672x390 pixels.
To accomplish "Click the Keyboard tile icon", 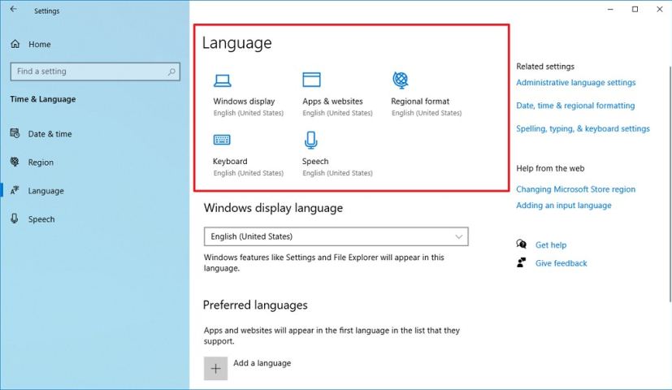I will coord(222,139).
